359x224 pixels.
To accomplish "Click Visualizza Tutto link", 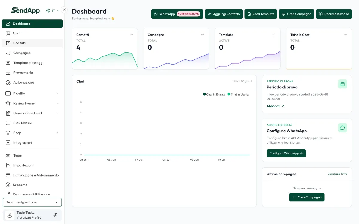I will tap(337, 174).
